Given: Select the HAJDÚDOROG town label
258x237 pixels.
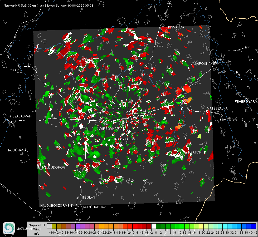Looking at the screenshot, I should (x=54, y=167).
